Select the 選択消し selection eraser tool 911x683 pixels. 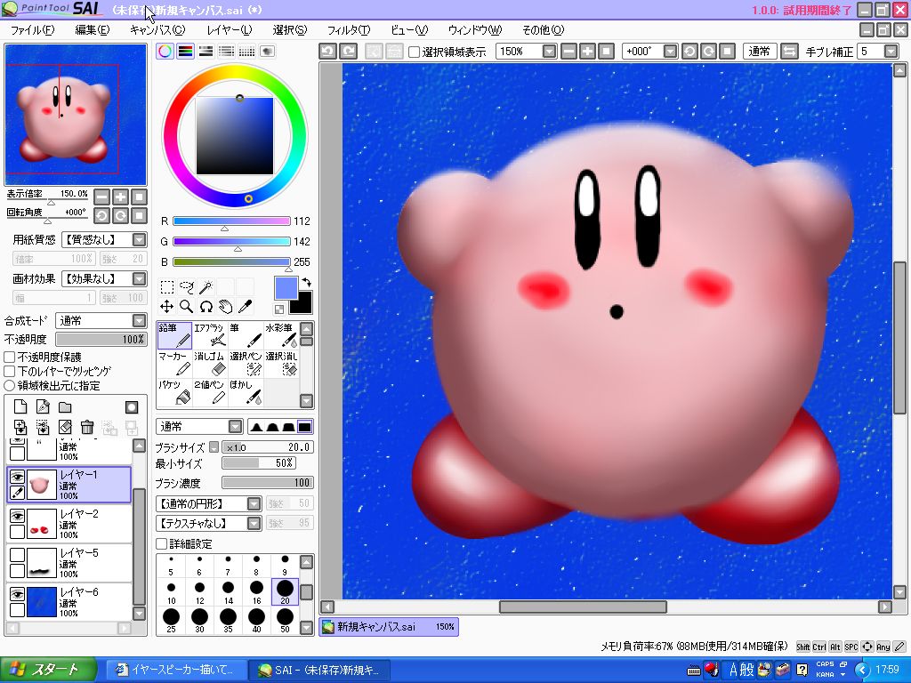click(281, 364)
